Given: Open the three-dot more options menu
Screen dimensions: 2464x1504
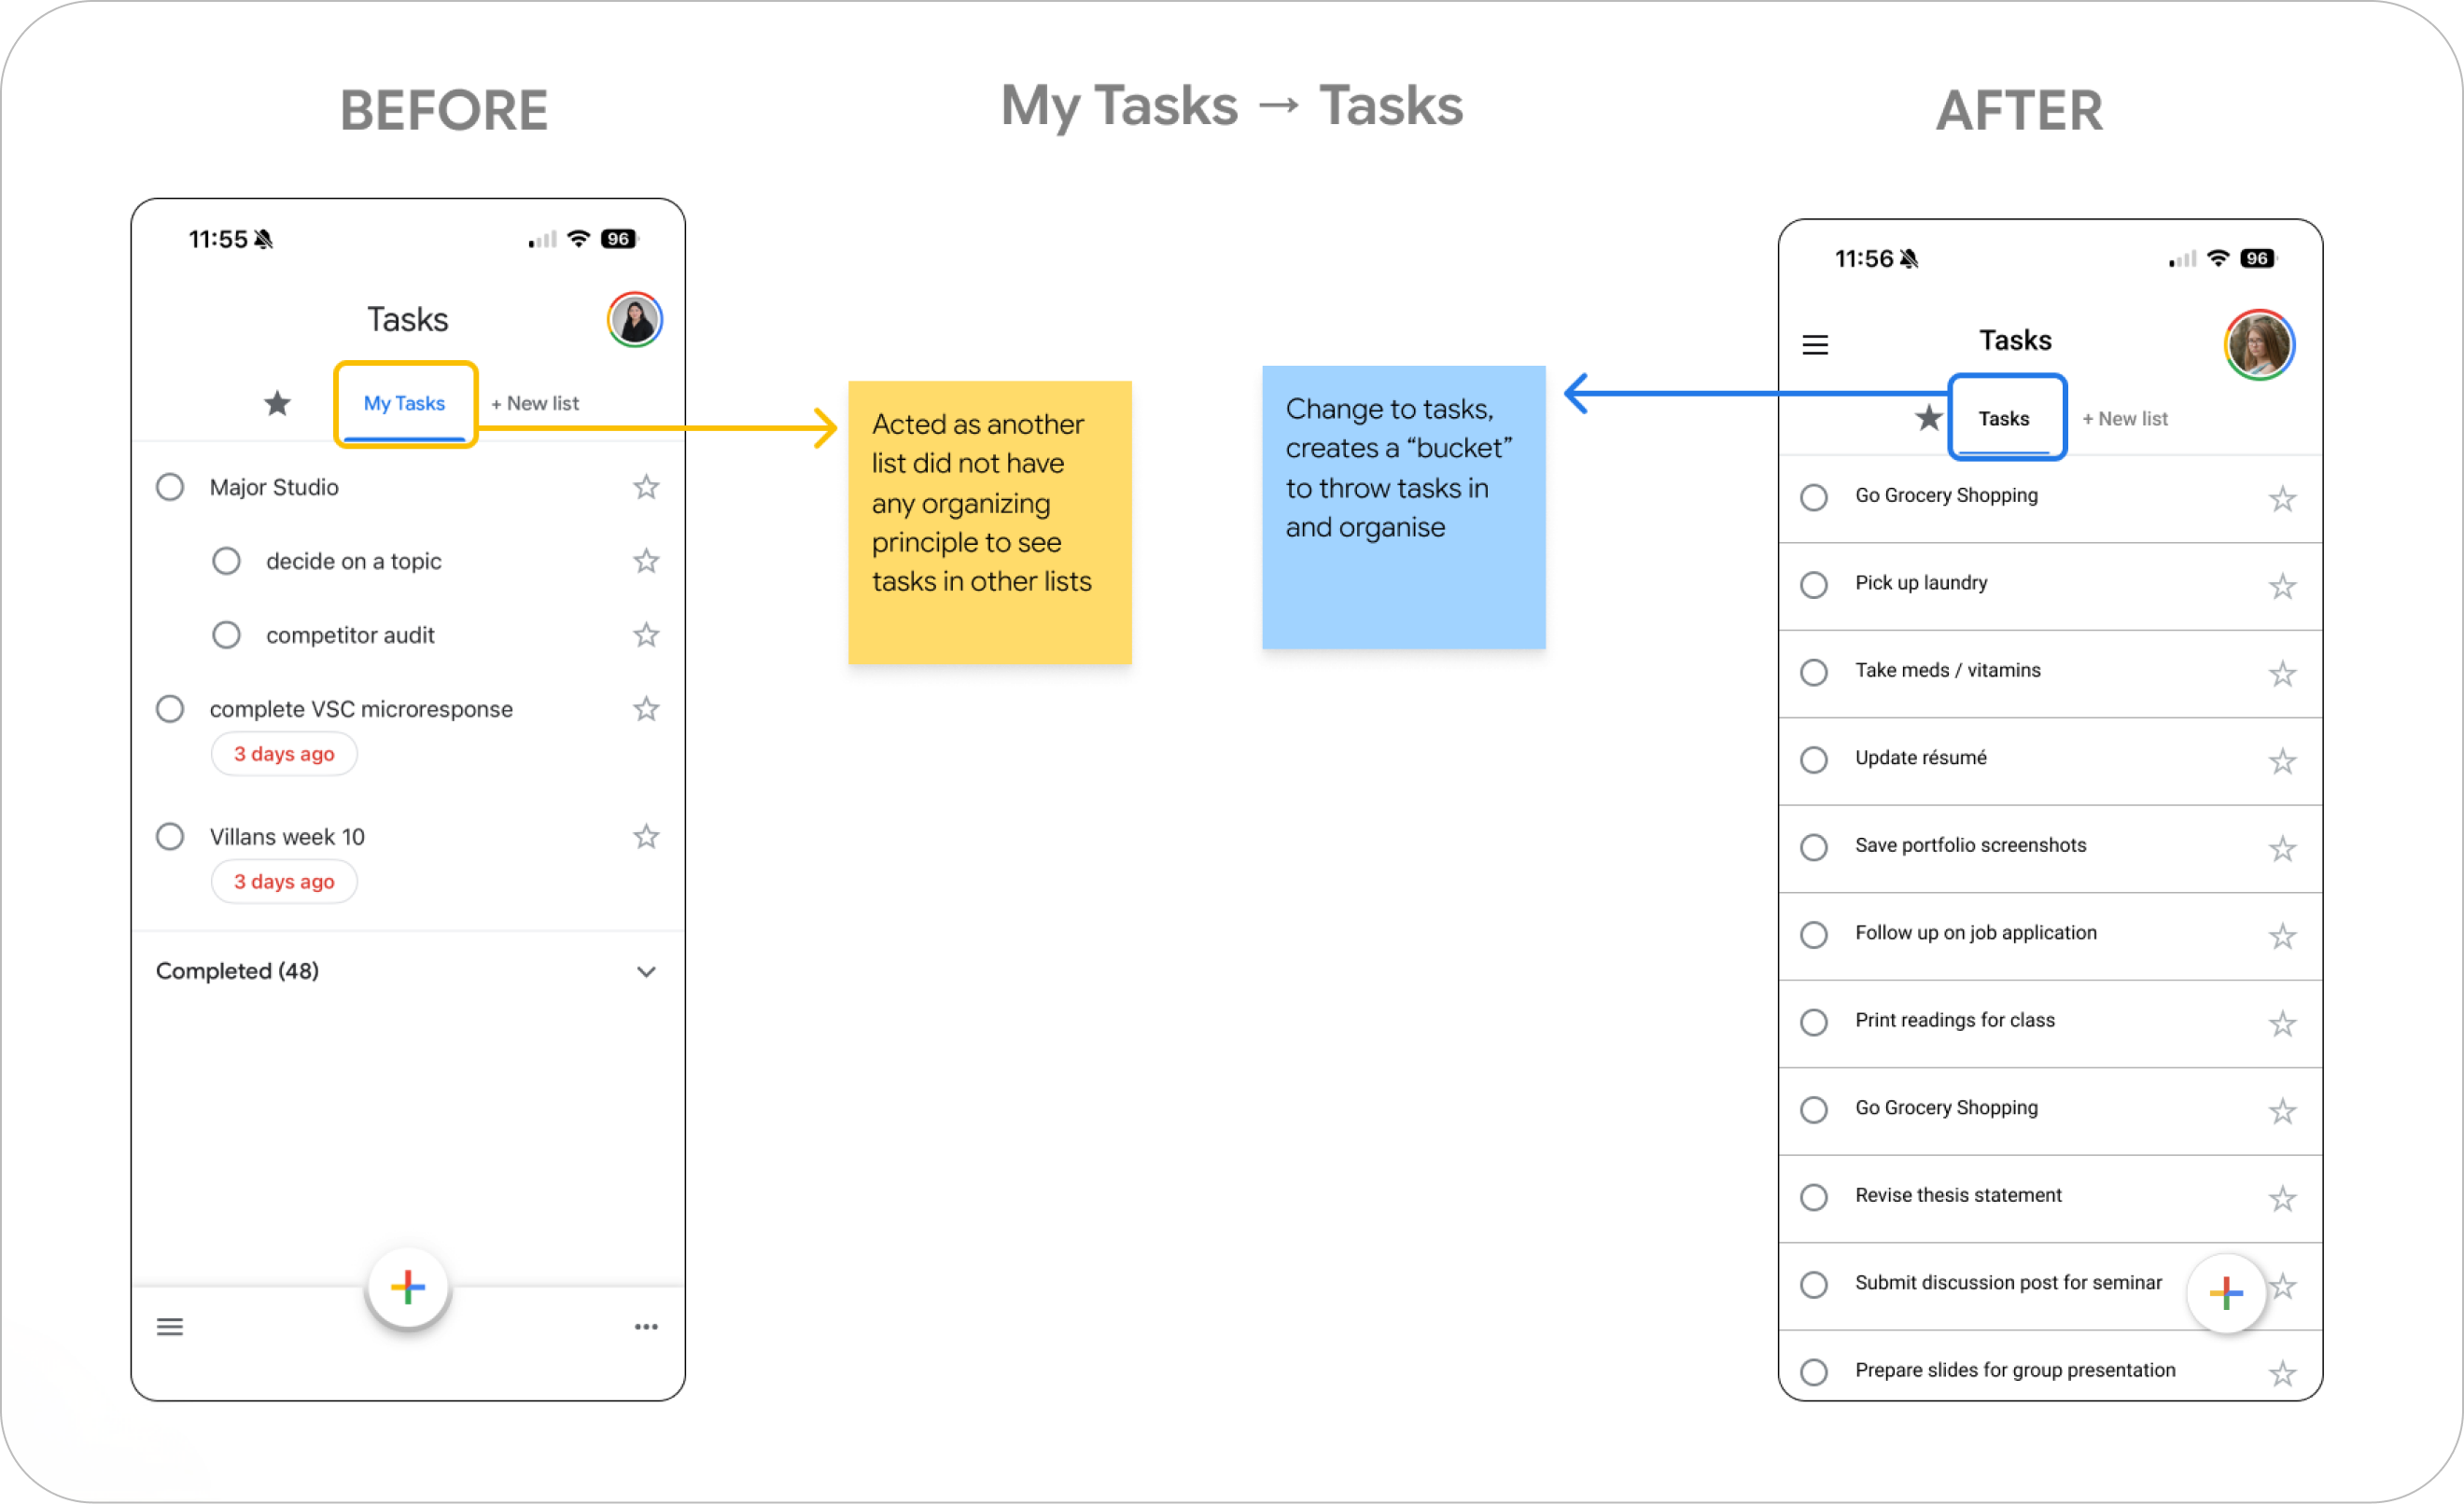Looking at the screenshot, I should (646, 1327).
